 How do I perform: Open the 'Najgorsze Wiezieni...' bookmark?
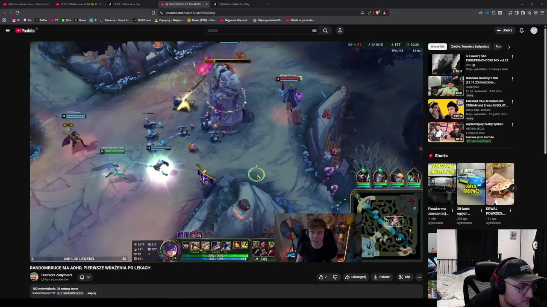[235, 20]
